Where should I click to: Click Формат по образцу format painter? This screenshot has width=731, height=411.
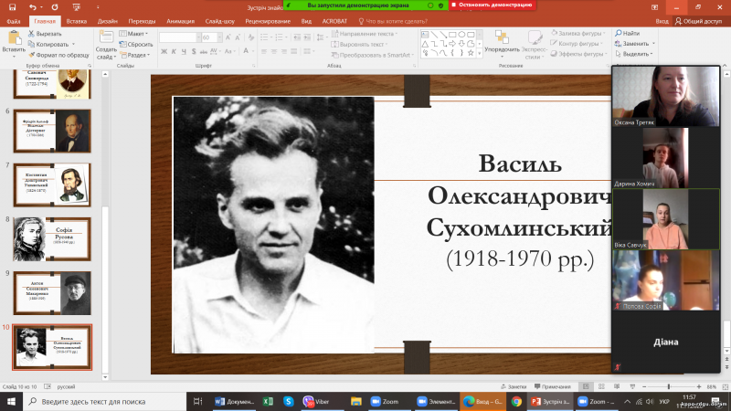pos(58,55)
